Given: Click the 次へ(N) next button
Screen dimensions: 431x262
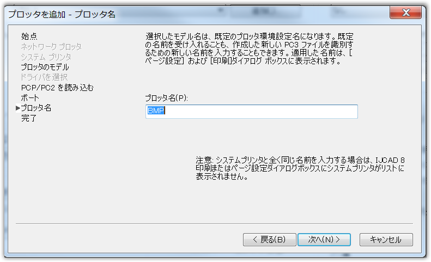Looking at the screenshot, I should 324,240.
